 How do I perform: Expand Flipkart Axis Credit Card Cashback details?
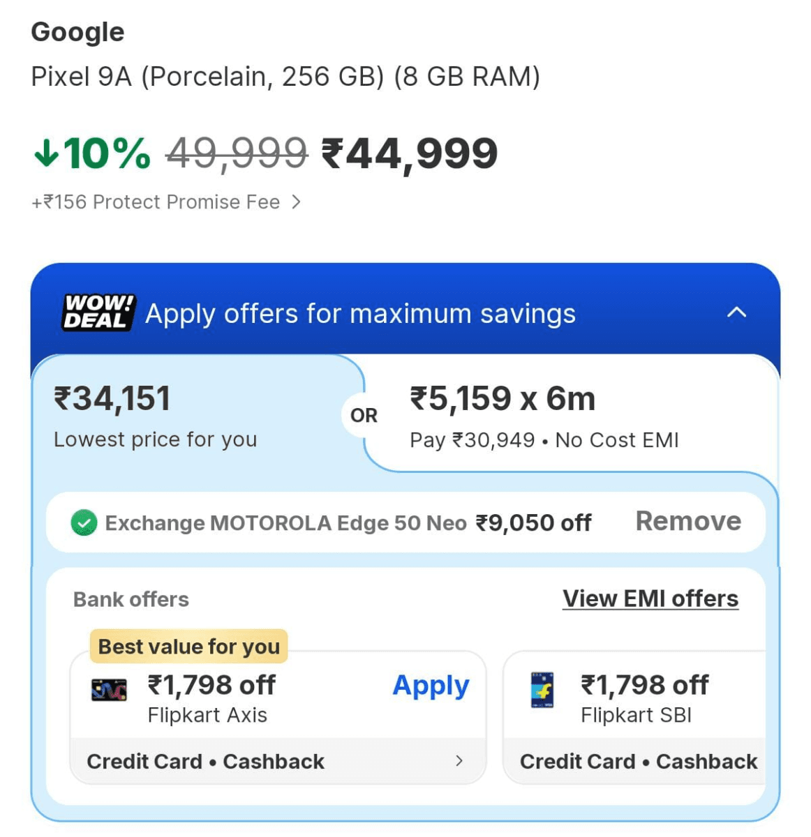[459, 761]
